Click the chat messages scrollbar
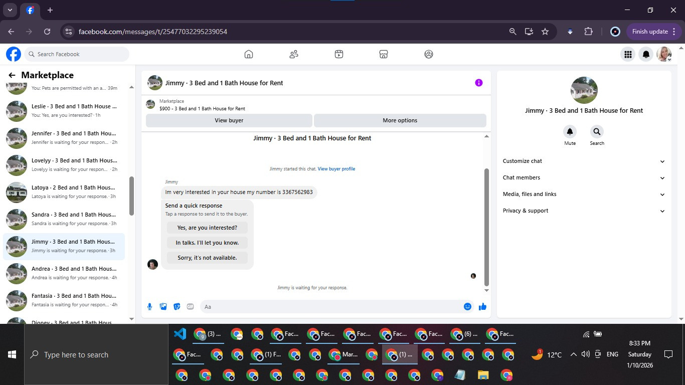 (486, 227)
